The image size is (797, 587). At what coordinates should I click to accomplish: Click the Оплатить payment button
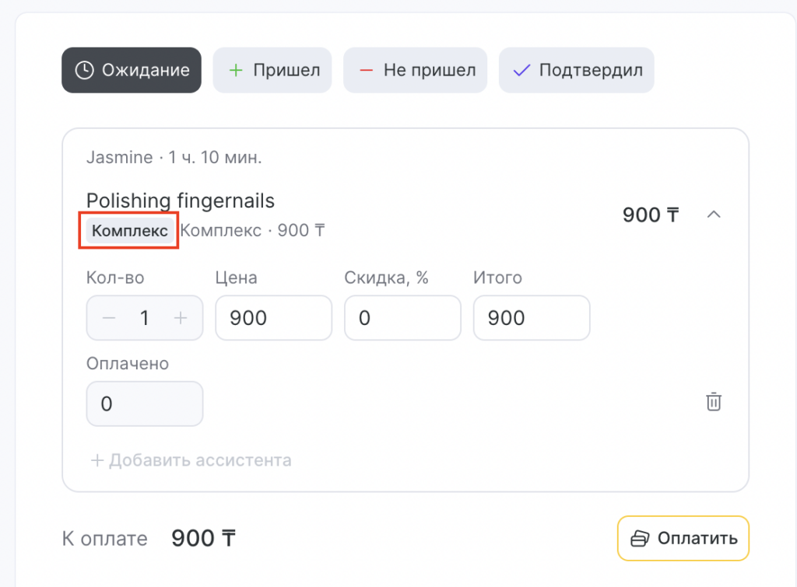[683, 538]
